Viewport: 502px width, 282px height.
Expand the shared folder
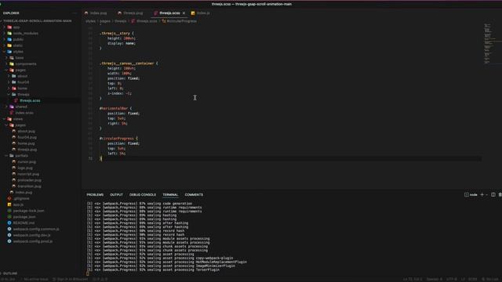pyautogui.click(x=6, y=107)
